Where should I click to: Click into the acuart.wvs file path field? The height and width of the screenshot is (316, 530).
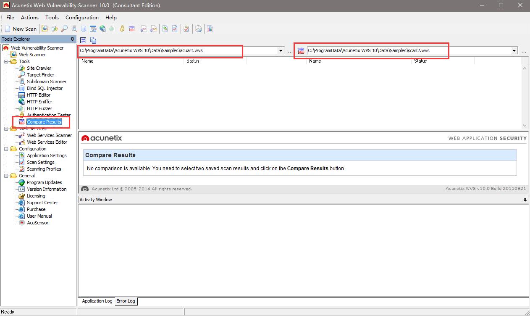pyautogui.click(x=168, y=51)
